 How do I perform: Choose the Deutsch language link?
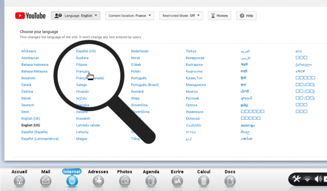(x=28, y=105)
